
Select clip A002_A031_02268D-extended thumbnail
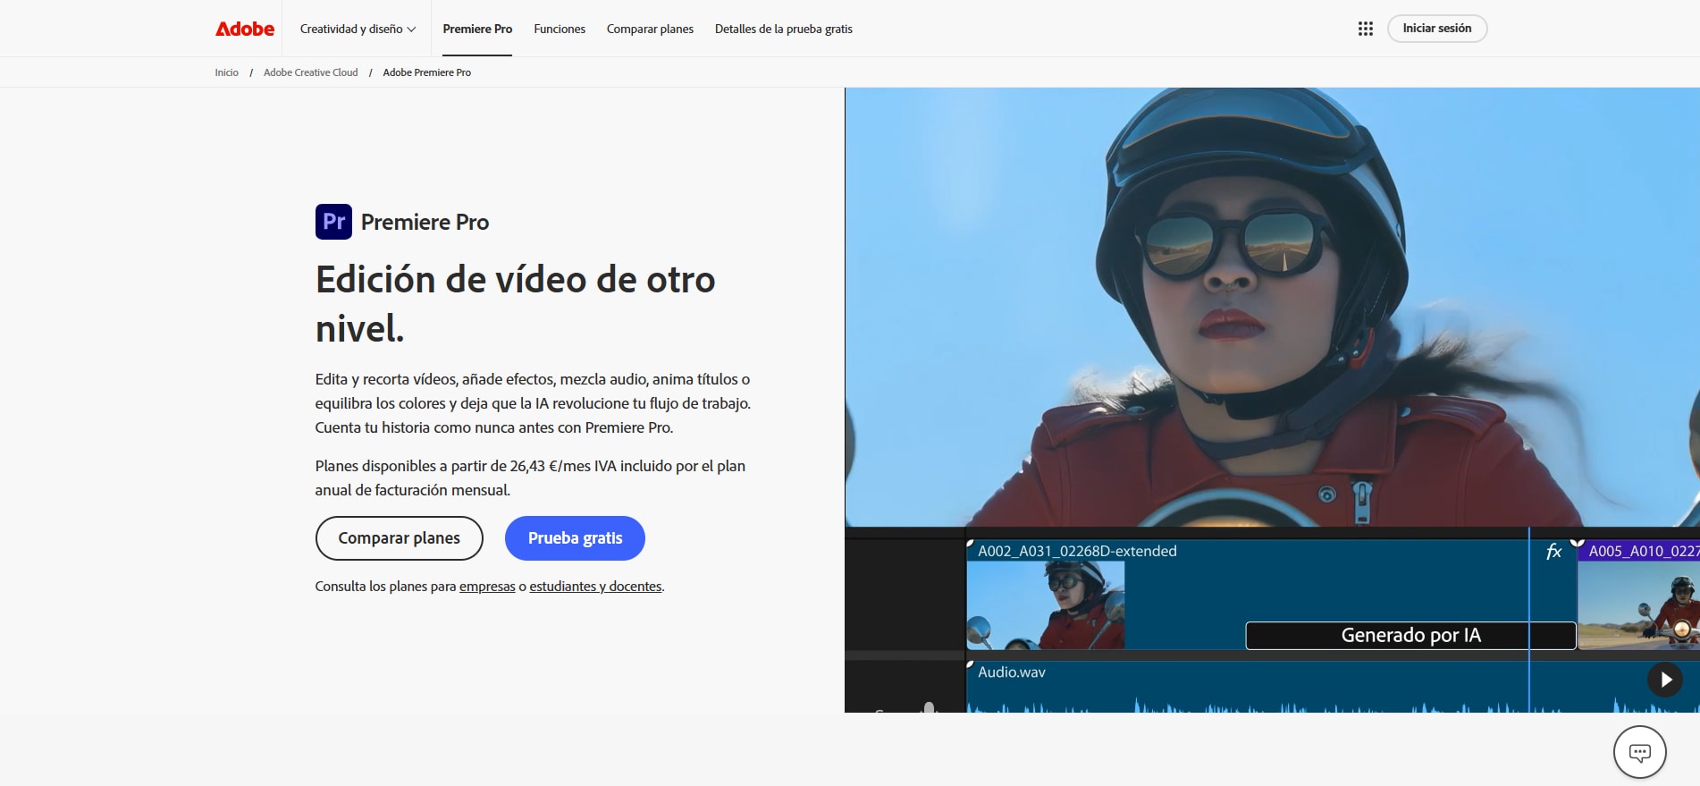coord(1046,605)
